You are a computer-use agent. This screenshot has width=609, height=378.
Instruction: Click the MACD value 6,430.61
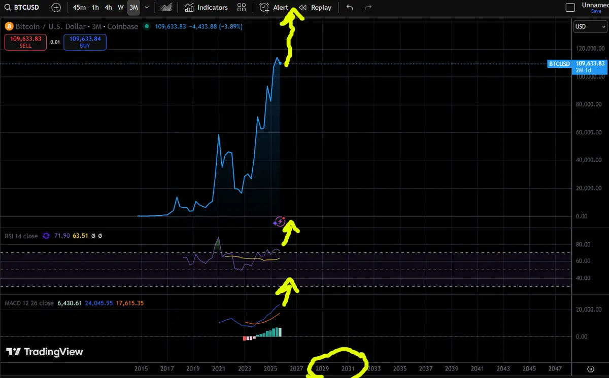coord(70,303)
